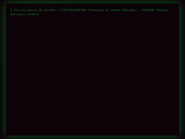Viewport: 185px width, 139px height.
Task: Select the "[INITIALISATION]" tag in terminal output
Action: point(74,10)
